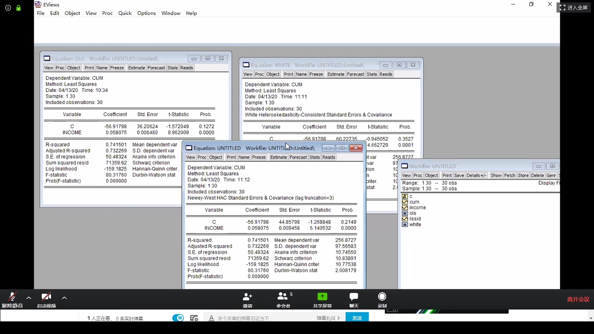594x334 pixels.
Task: Click View in UNTITLED equation window
Action: [x=191, y=157]
